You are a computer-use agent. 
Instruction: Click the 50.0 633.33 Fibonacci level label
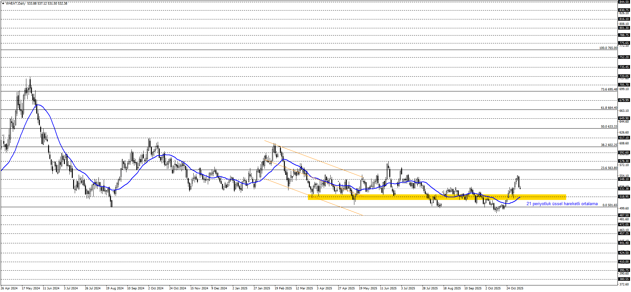[609, 127]
